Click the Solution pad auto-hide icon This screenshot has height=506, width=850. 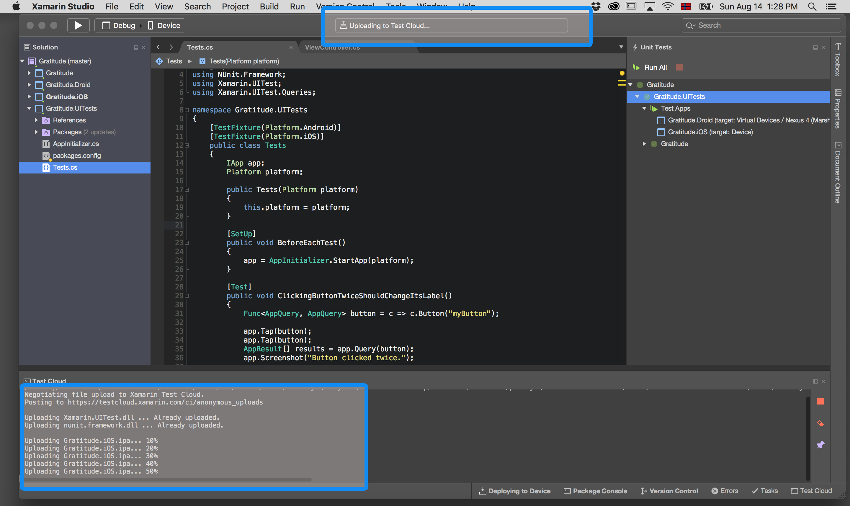(x=136, y=48)
